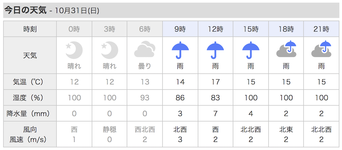Viewport: 342px width, 150px height.
Task: Click the 降水量（mm） row label
Action: pos(28,114)
